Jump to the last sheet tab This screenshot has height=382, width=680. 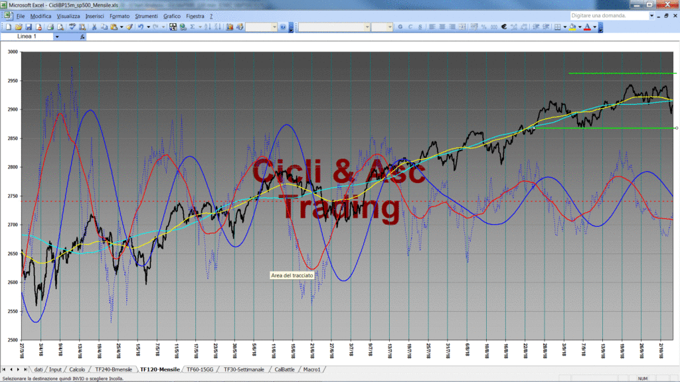(25, 369)
